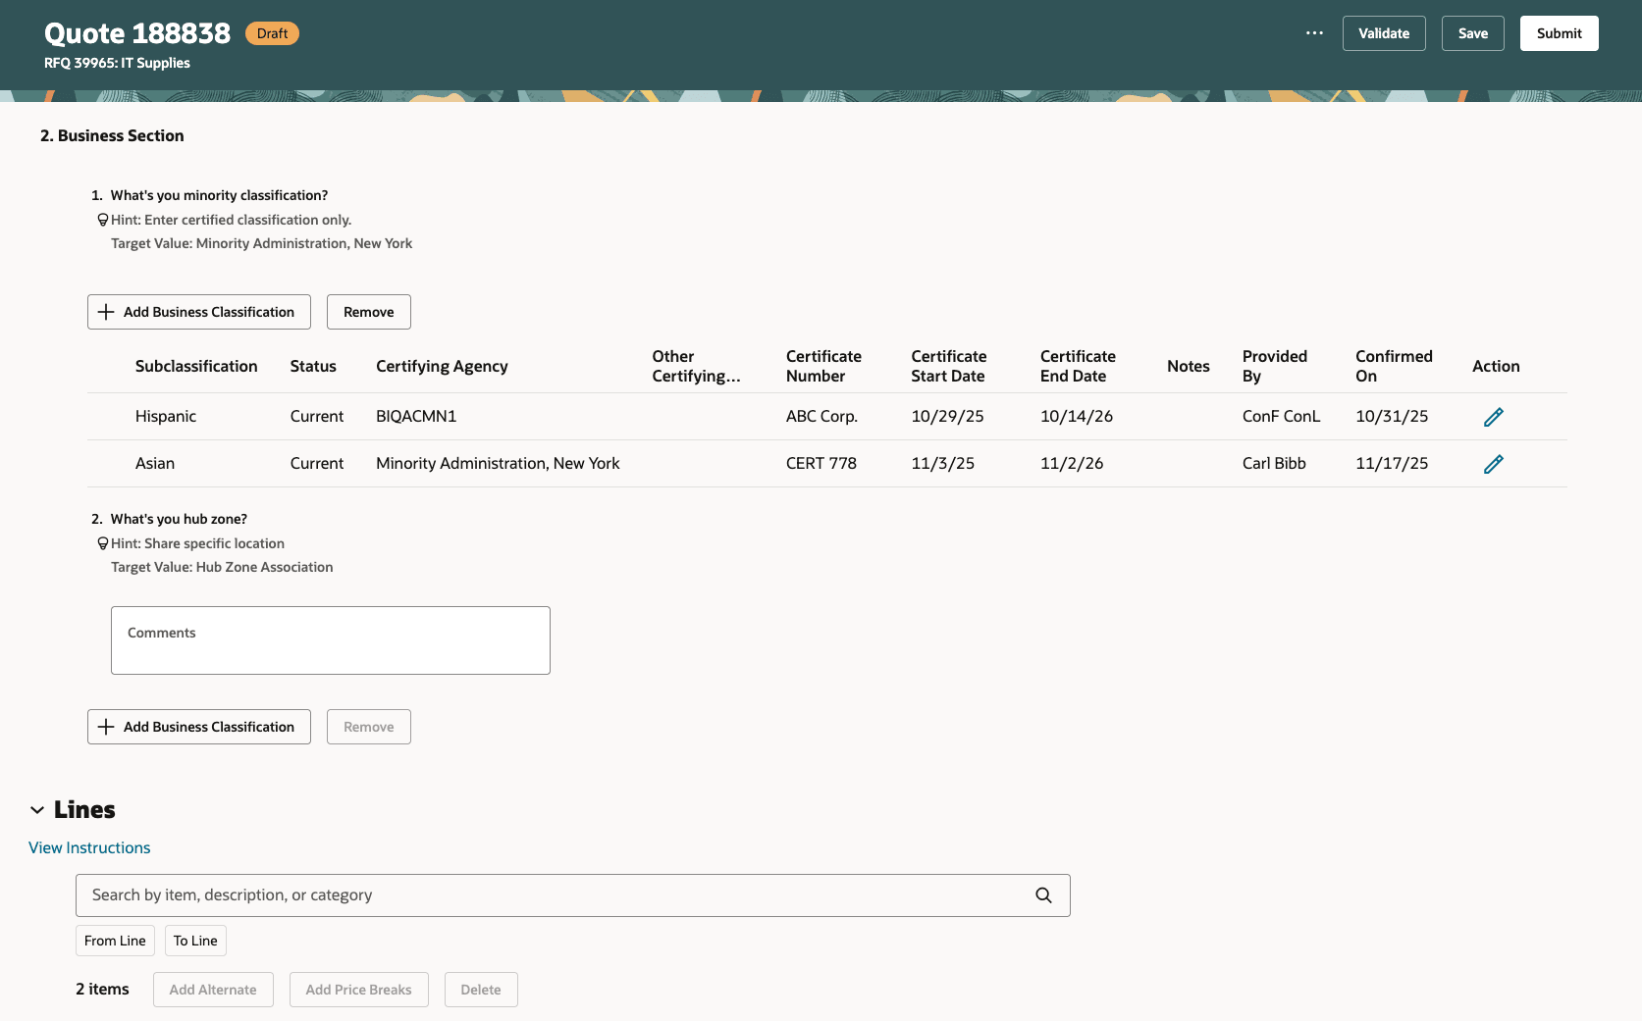Open the quote actions ellipsis menu
1642x1021 pixels.
tap(1313, 32)
